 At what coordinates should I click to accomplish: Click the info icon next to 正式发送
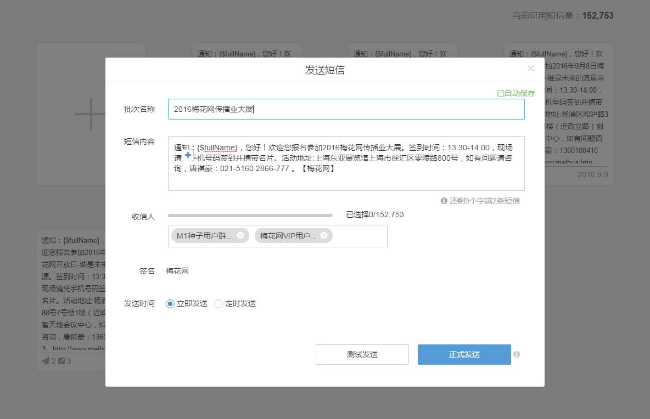click(517, 354)
